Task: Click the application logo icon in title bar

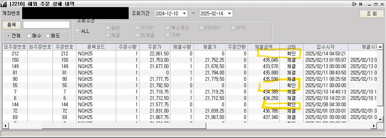Action: (4, 4)
